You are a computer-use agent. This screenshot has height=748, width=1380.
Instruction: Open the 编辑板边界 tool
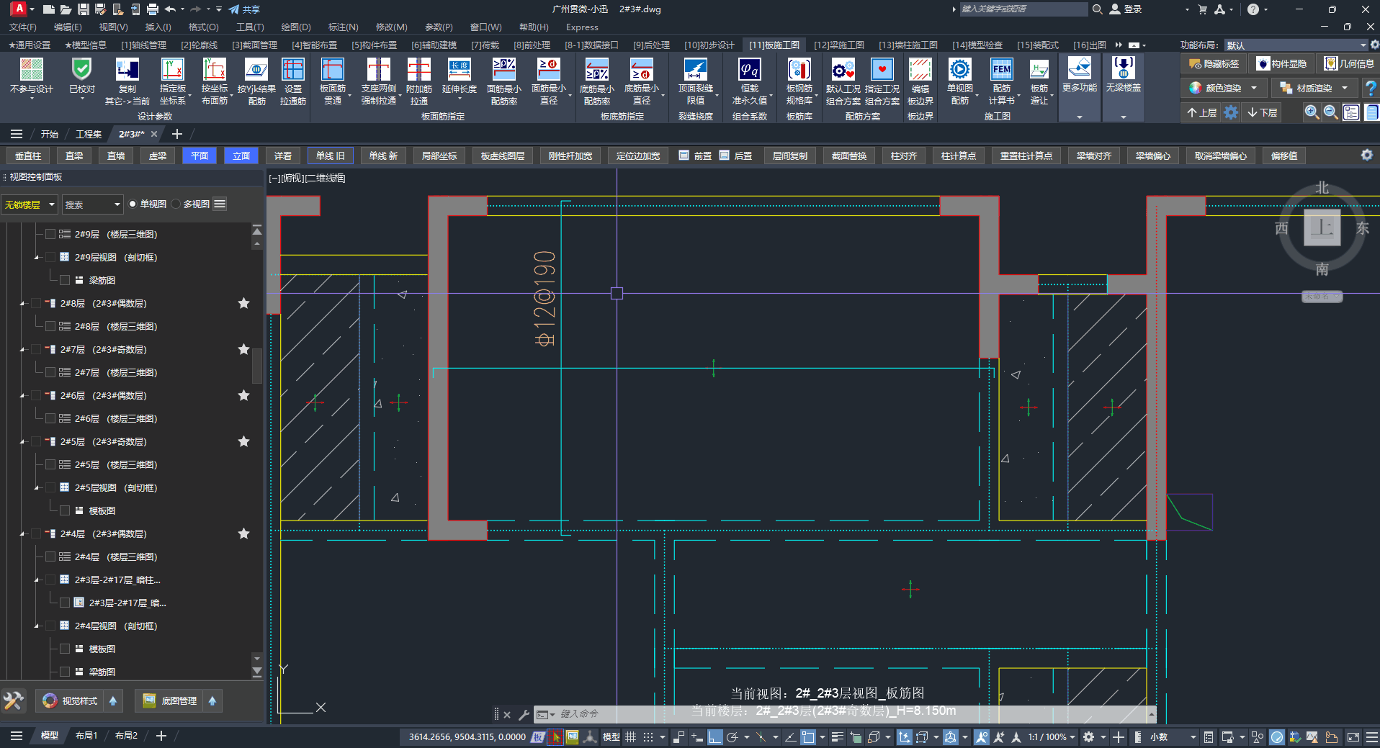tap(920, 70)
